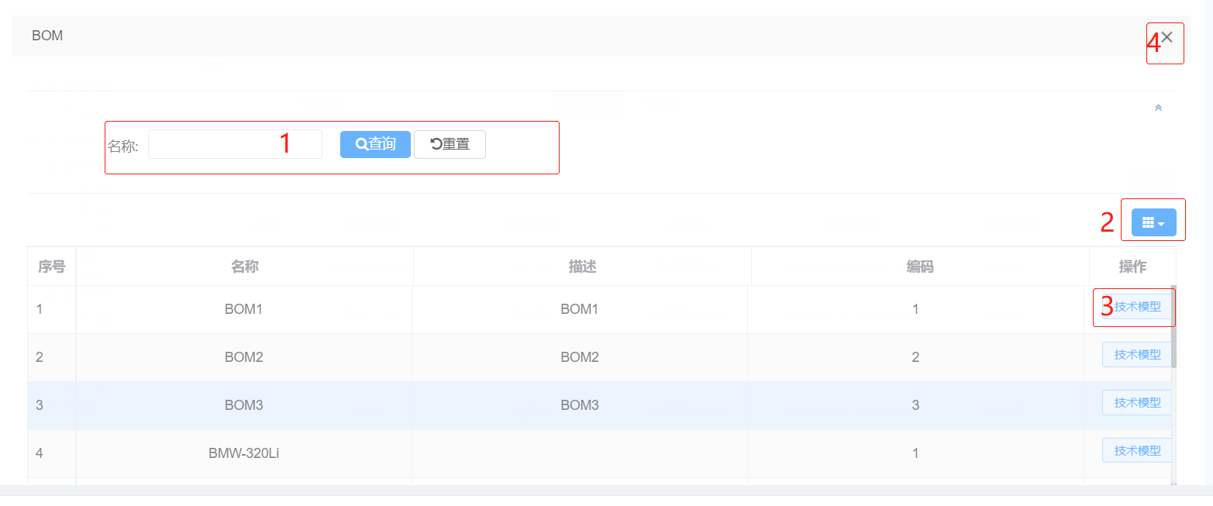Close the BOM dialog
The width and height of the screenshot is (1213, 506).
pos(1167,37)
